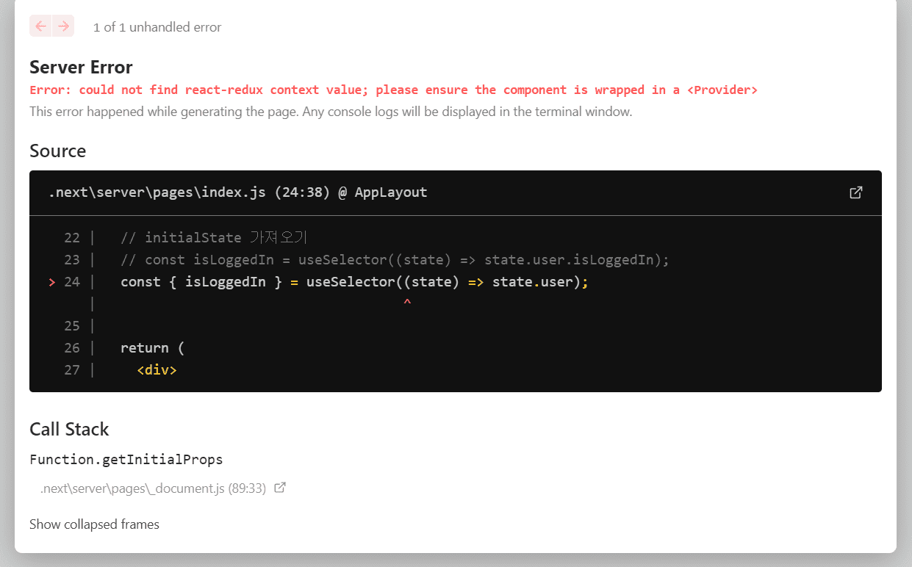
Task: Click the index.js (24:38) @ AppLayout header
Action: [237, 192]
